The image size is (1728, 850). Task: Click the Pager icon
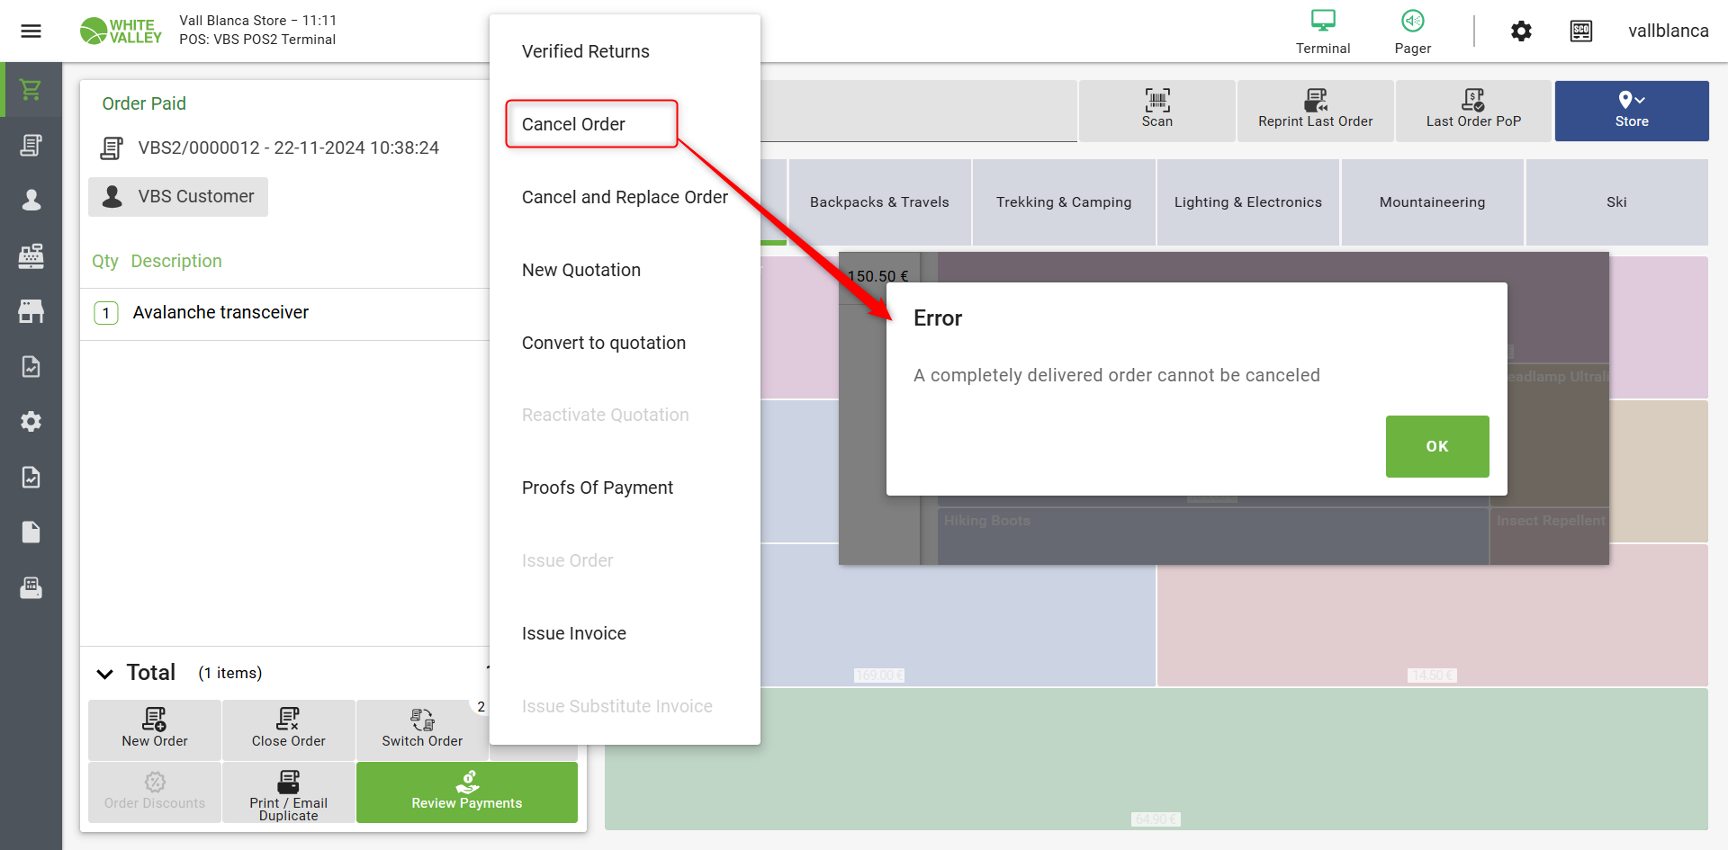pos(1412,31)
